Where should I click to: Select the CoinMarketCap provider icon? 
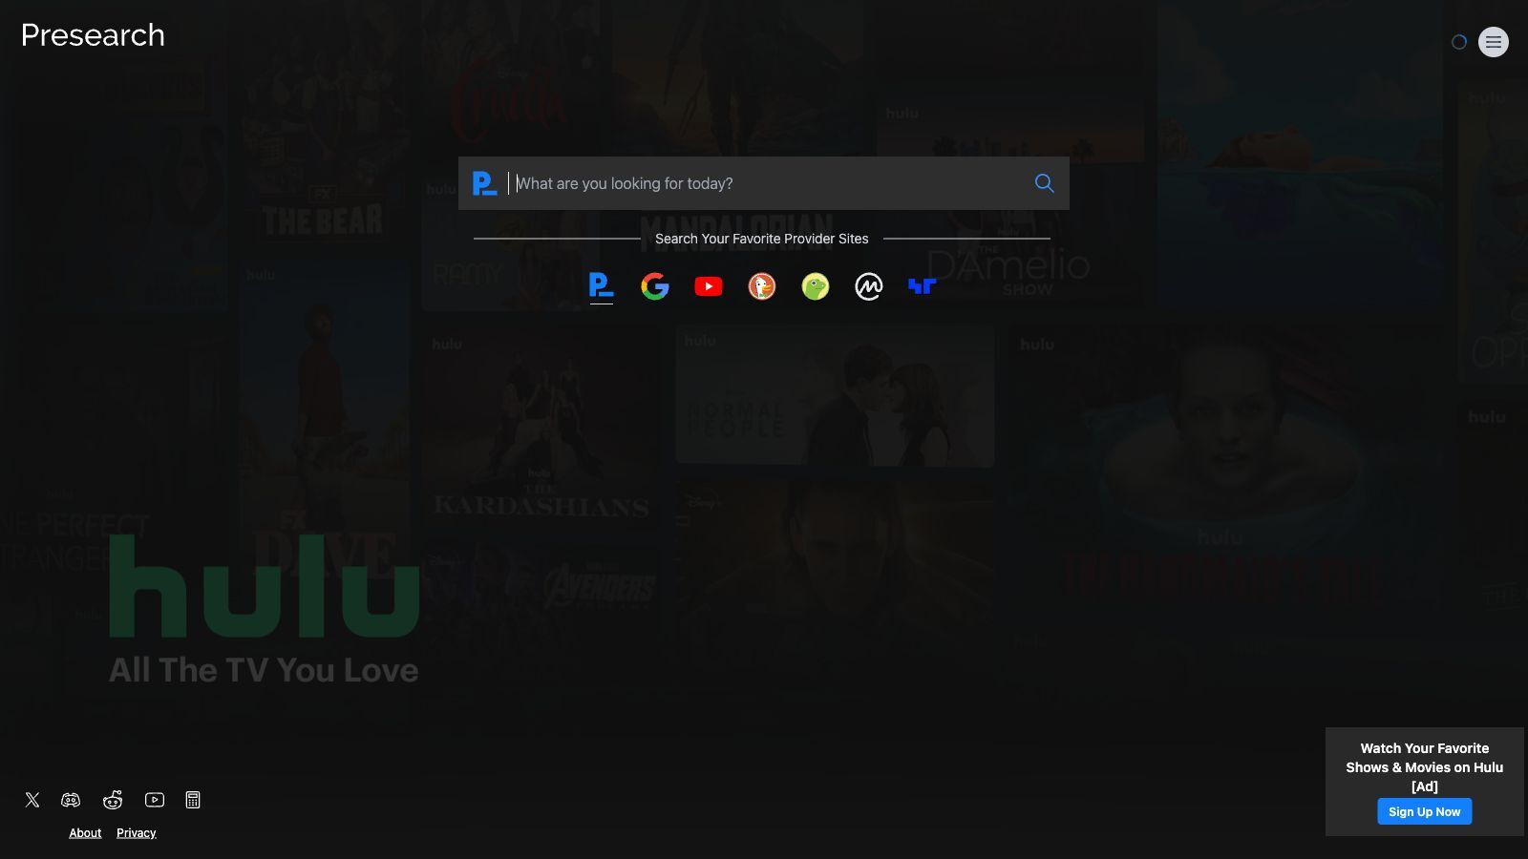click(868, 285)
